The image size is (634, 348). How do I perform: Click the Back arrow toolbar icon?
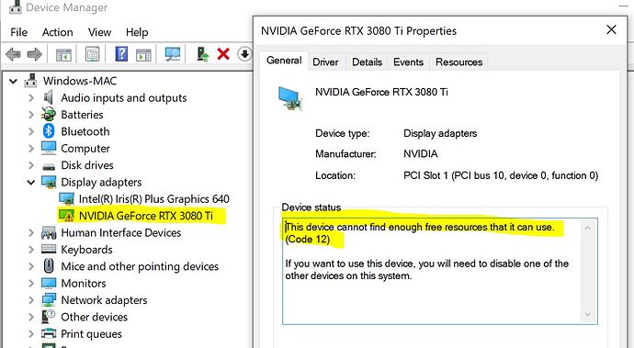pyautogui.click(x=14, y=54)
